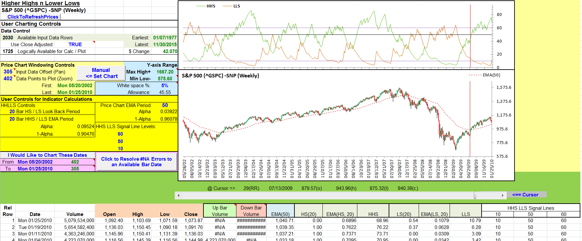Click the Volume column header
Image resolution: width=582 pixels, height=241 pixels.
(75, 214)
